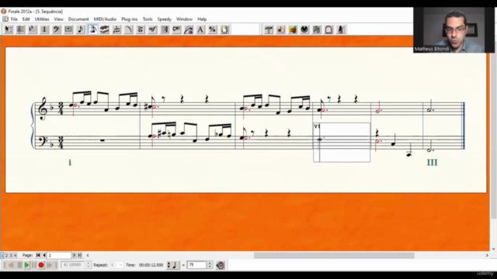Click the Page number input field

59,255
